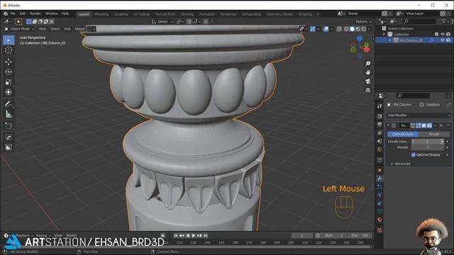Select the Add Cube tool
Viewport: 454px width, 255px height.
[x=9, y=126]
